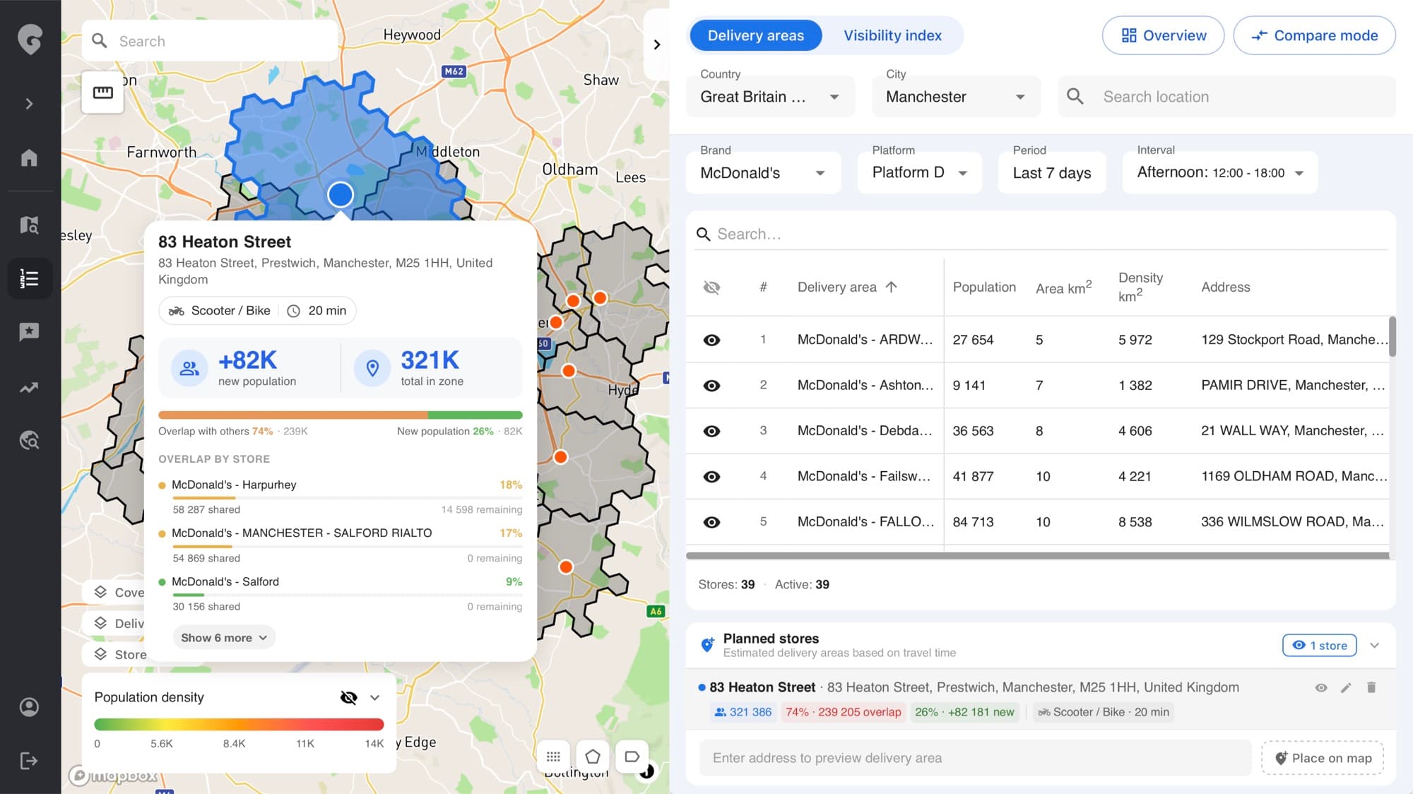Click the Stores layer icon
The image size is (1413, 794).
100,654
